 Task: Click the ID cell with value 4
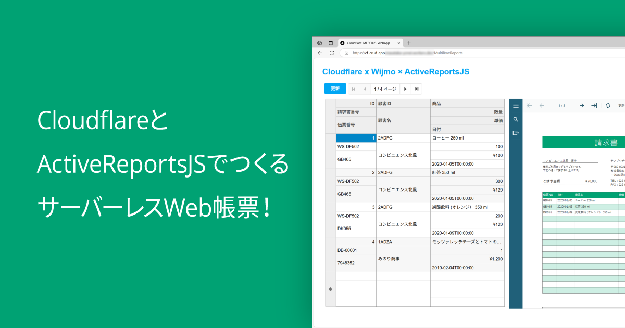(356, 242)
